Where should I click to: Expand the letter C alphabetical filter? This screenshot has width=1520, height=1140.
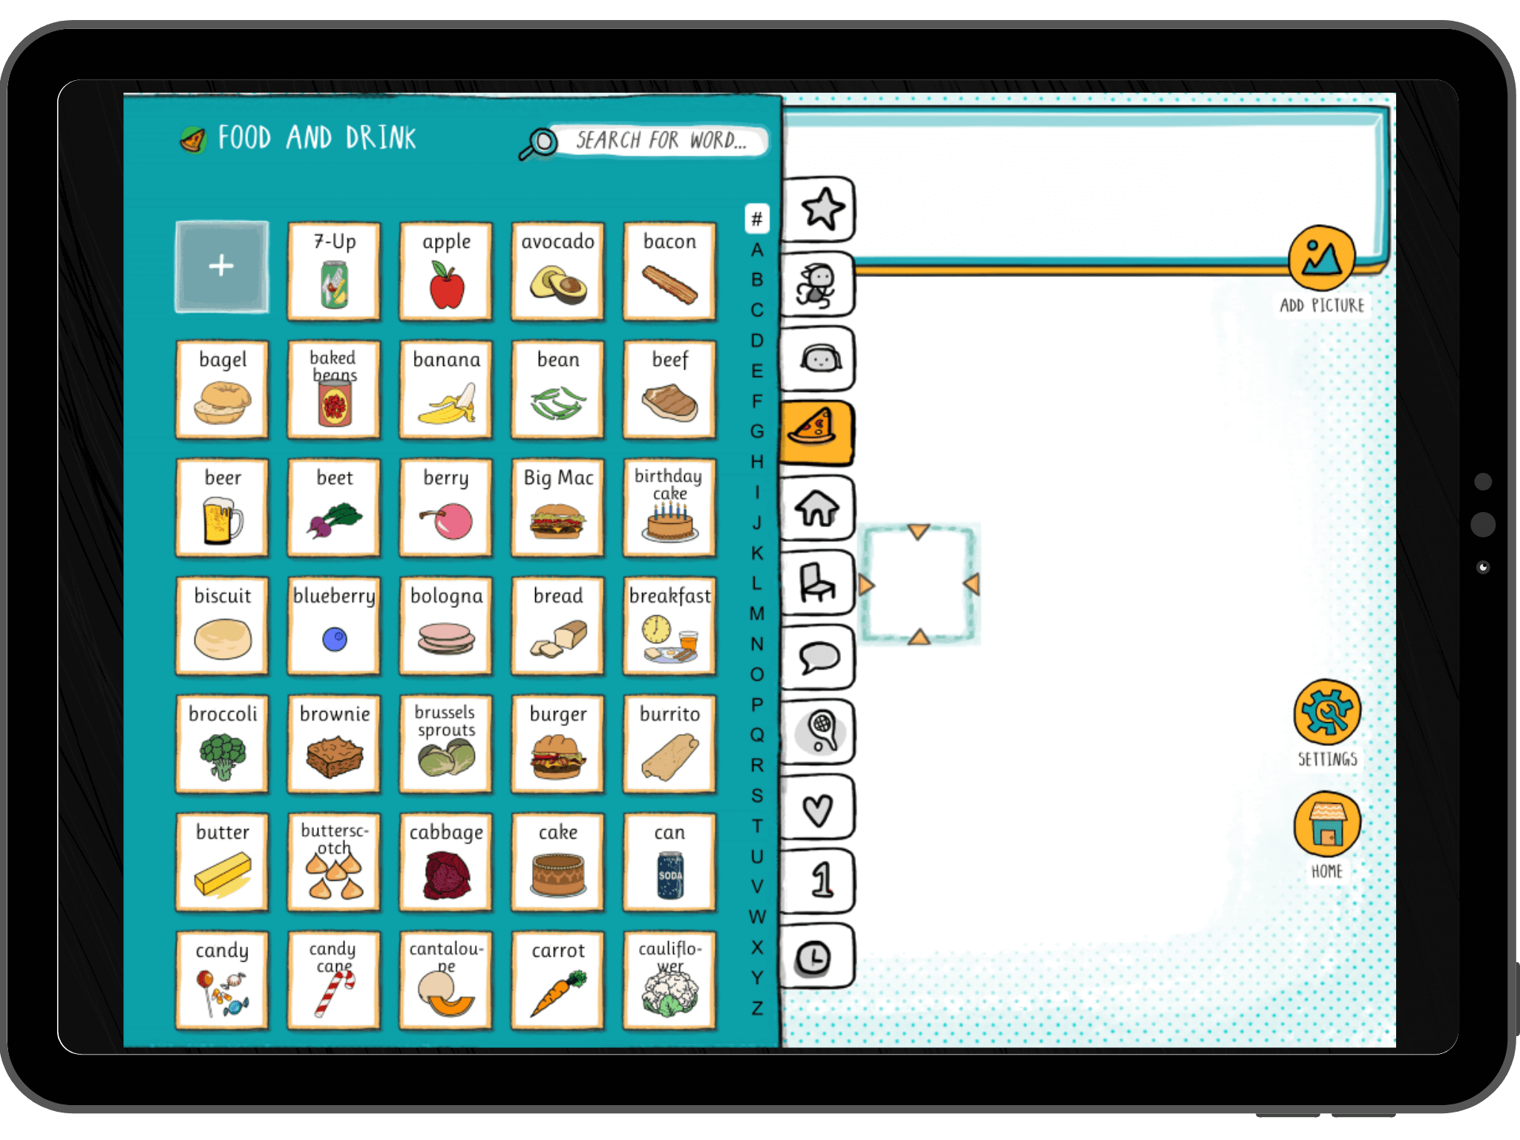coord(756,309)
